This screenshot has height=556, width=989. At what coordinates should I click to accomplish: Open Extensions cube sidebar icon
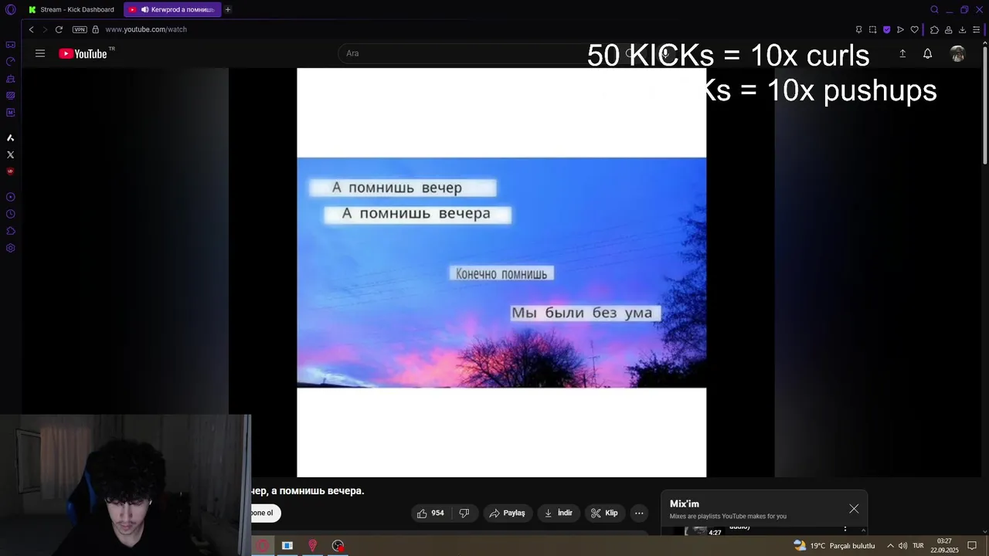point(10,232)
